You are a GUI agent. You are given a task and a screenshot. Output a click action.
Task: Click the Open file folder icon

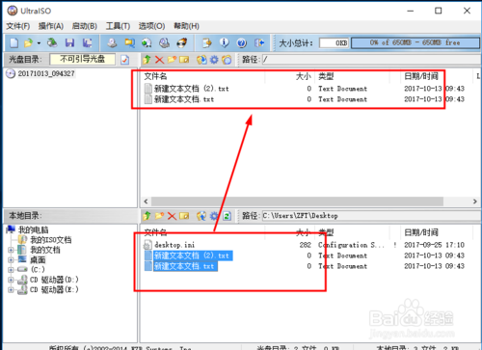pos(29,42)
